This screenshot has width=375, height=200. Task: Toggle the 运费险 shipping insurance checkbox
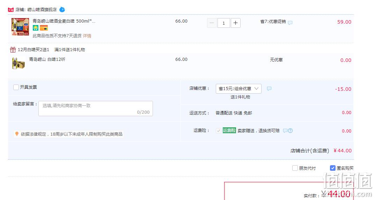[x=218, y=131]
